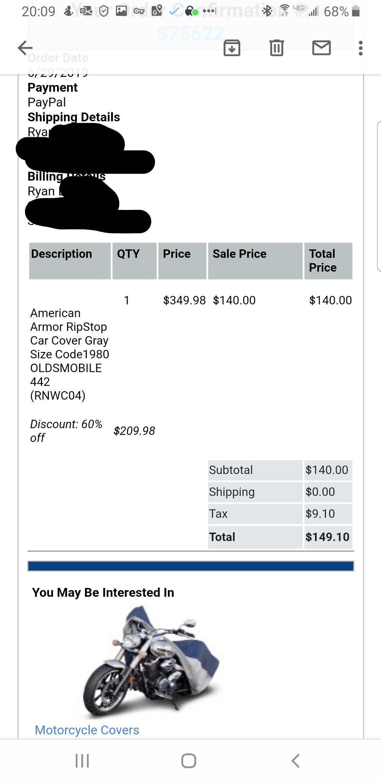Mark the email unread with the envelope icon
Screen dimensions: 381x783
321,48
